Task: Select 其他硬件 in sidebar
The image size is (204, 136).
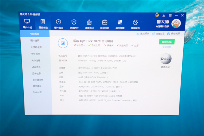Action: 37,86
